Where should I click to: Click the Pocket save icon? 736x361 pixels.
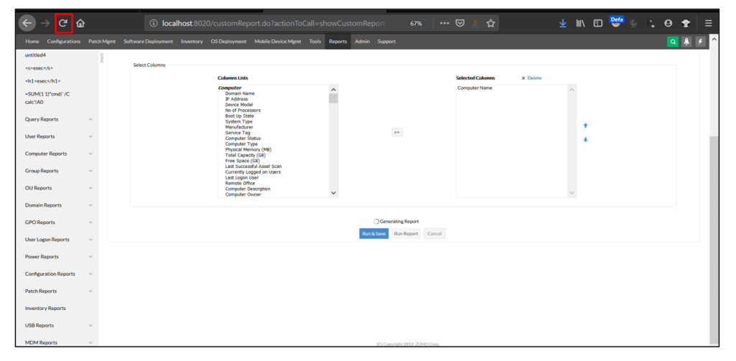[461, 23]
